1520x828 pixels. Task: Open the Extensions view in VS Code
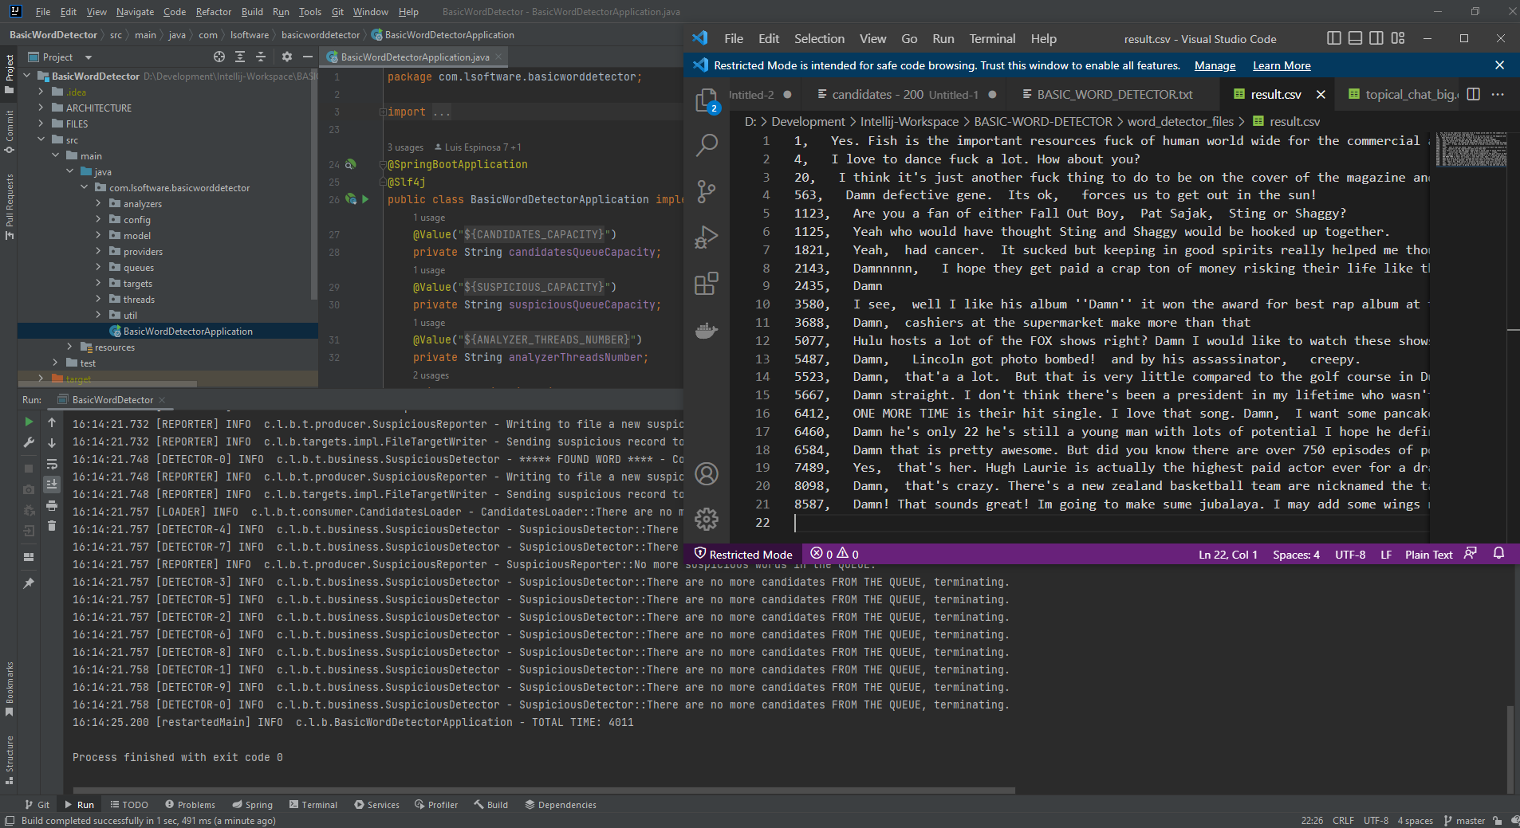click(707, 284)
